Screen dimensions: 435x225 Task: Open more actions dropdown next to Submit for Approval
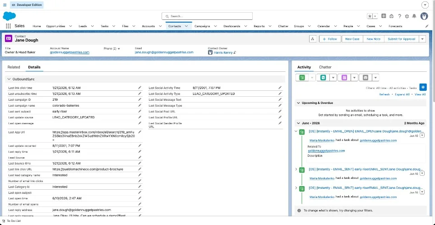[x=422, y=39]
